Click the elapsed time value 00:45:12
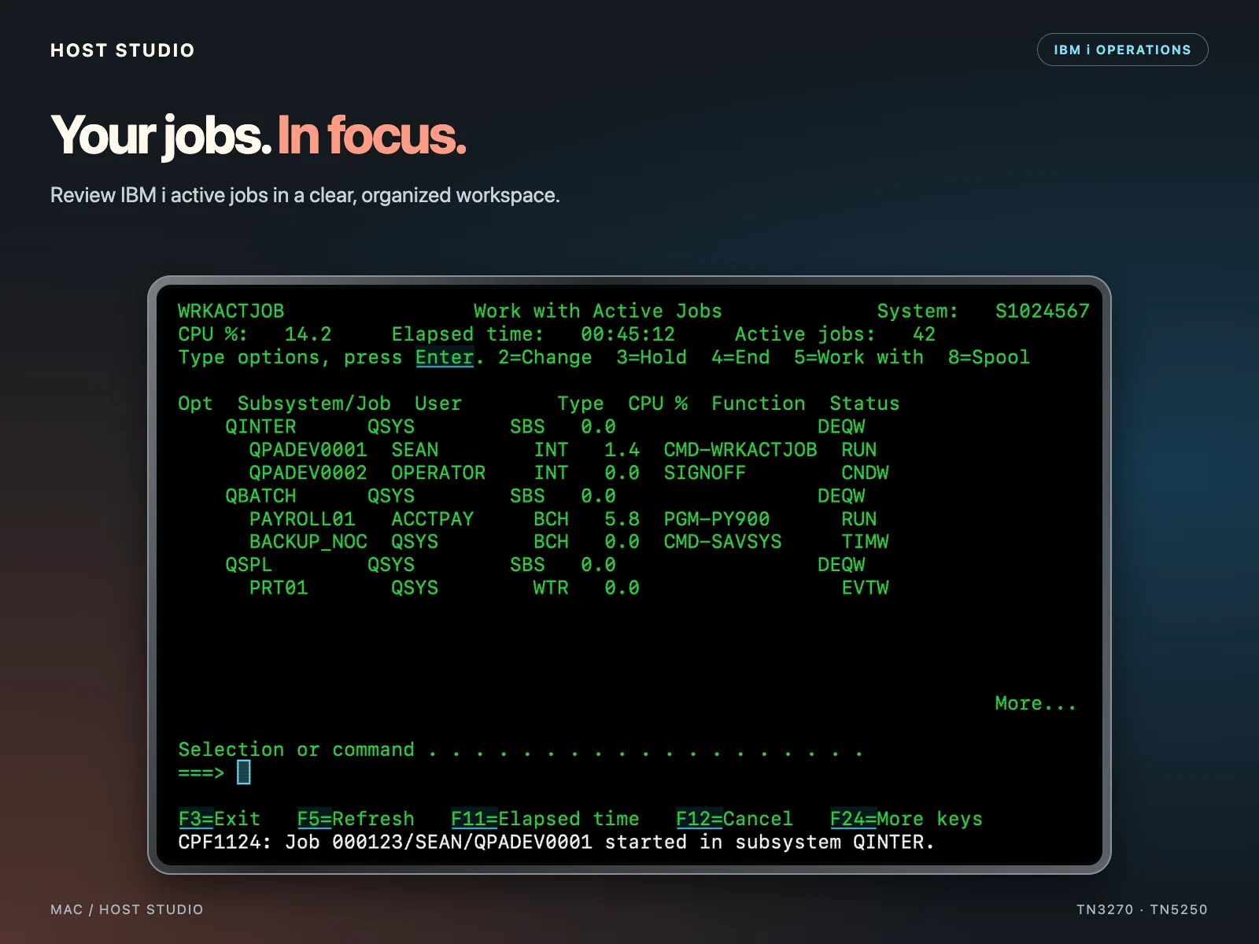Viewport: 1259px width, 944px height. point(628,334)
